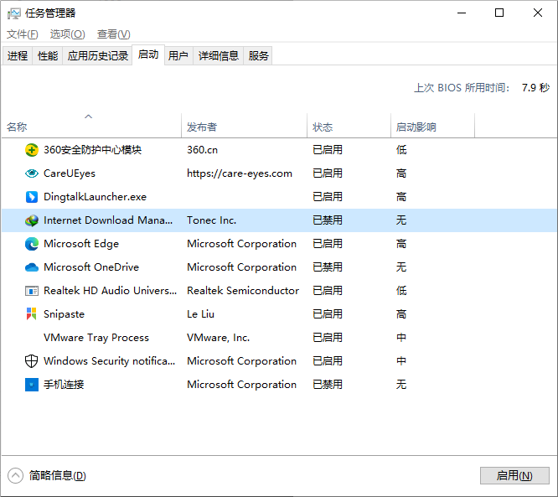This screenshot has width=558, height=497.
Task: Sort by the 发布者 column header
Action: click(x=244, y=126)
